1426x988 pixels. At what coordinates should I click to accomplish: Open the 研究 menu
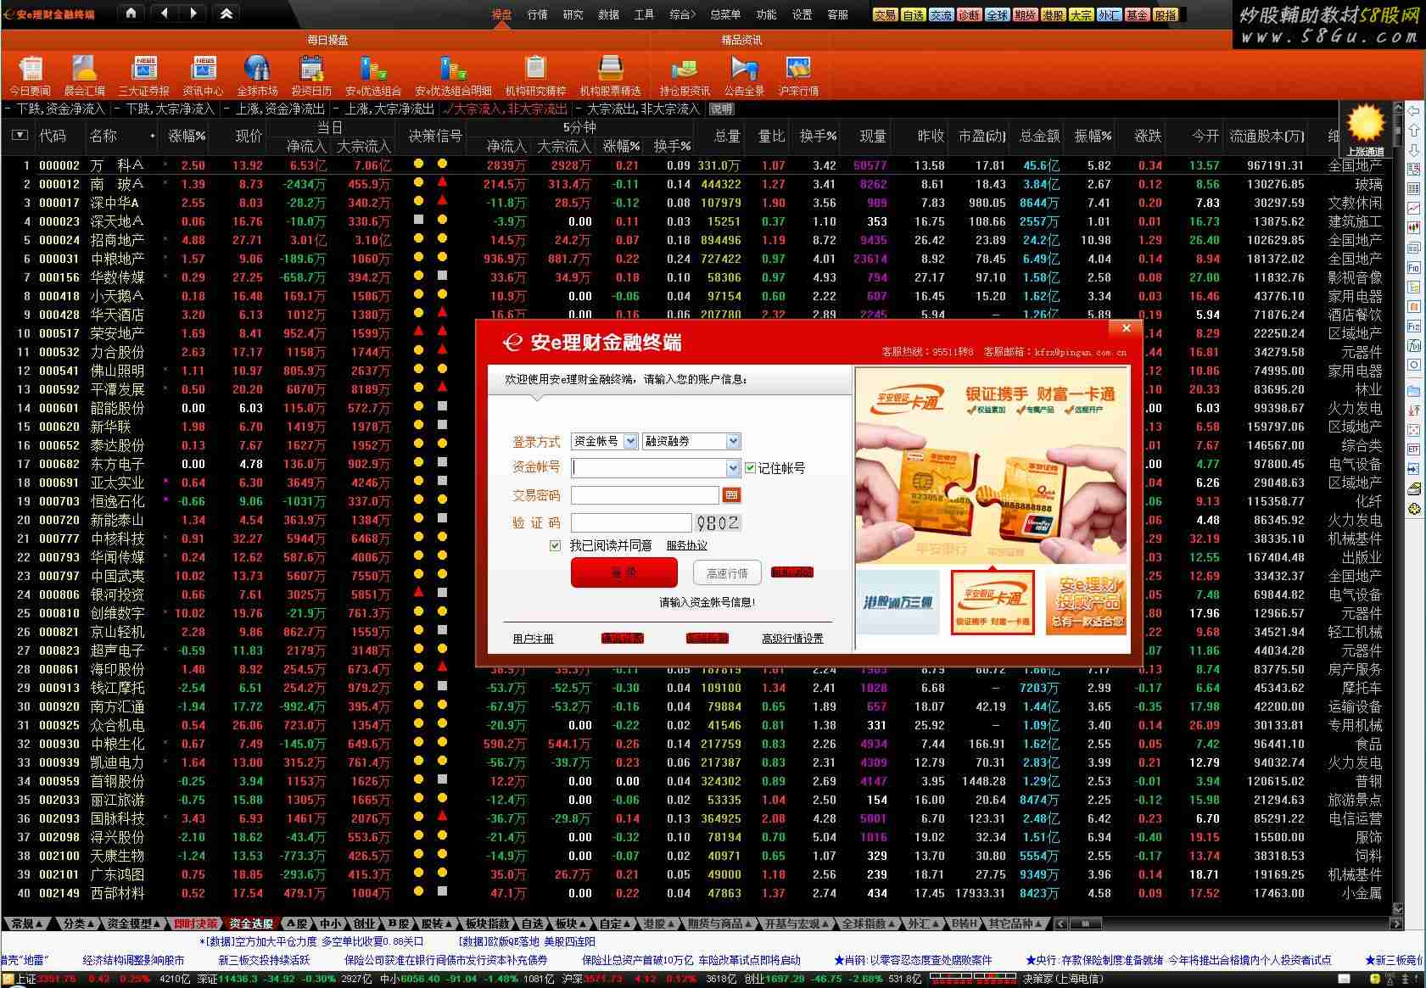pyautogui.click(x=573, y=14)
